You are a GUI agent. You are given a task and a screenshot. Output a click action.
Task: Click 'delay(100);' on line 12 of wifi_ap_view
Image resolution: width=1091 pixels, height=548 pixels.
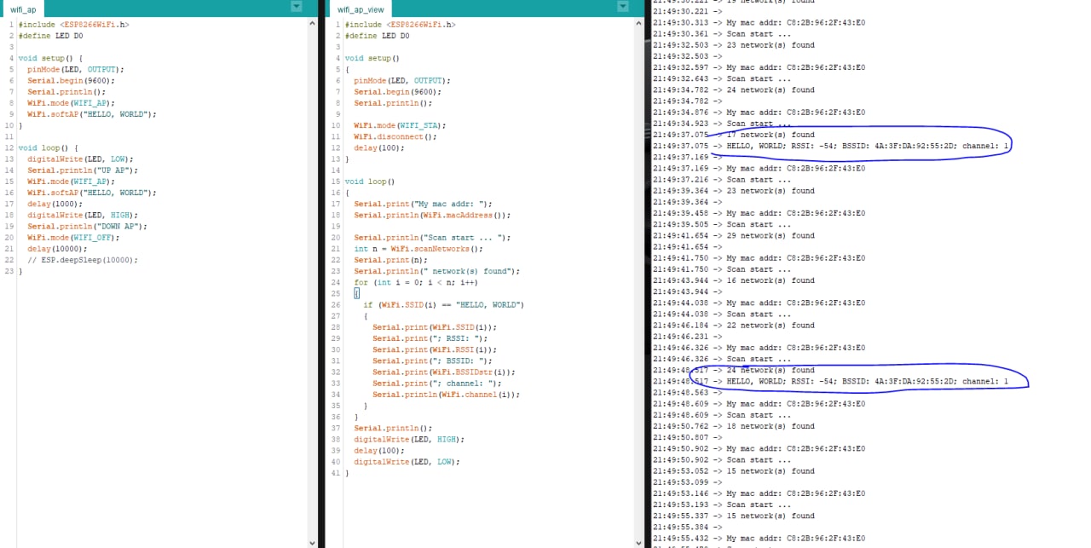[x=379, y=147]
